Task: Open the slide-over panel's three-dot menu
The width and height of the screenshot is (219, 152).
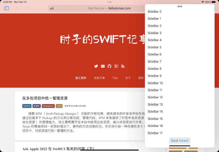Action: click(x=180, y=6)
